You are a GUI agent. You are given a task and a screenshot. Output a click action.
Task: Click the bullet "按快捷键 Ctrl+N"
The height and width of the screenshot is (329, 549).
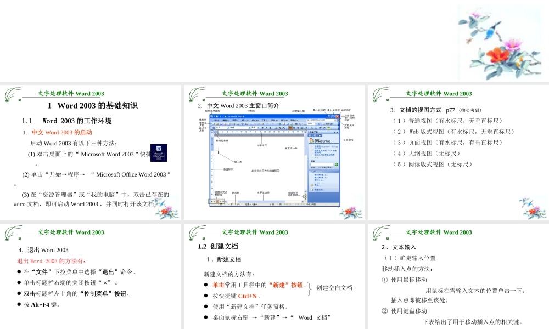coord(232,296)
